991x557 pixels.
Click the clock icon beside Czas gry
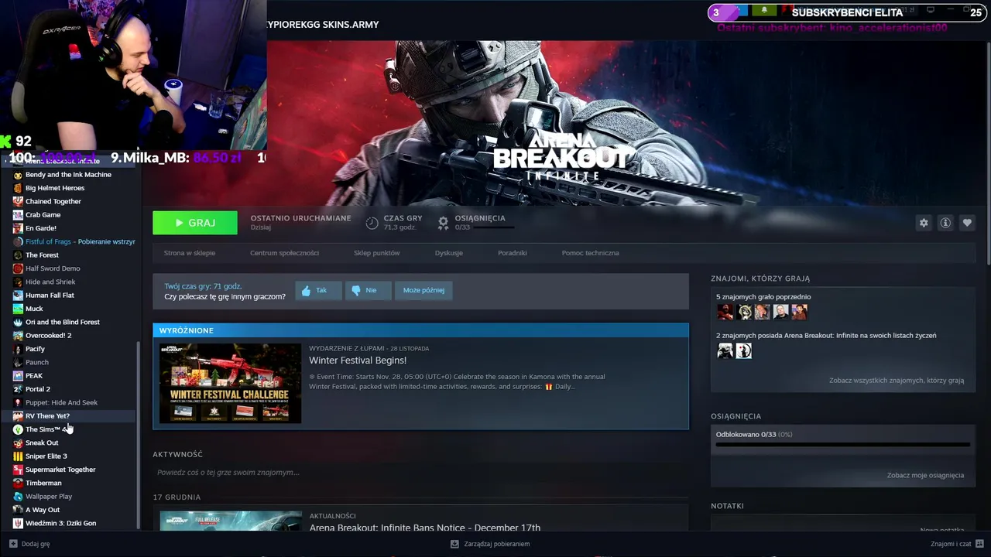[x=372, y=223]
